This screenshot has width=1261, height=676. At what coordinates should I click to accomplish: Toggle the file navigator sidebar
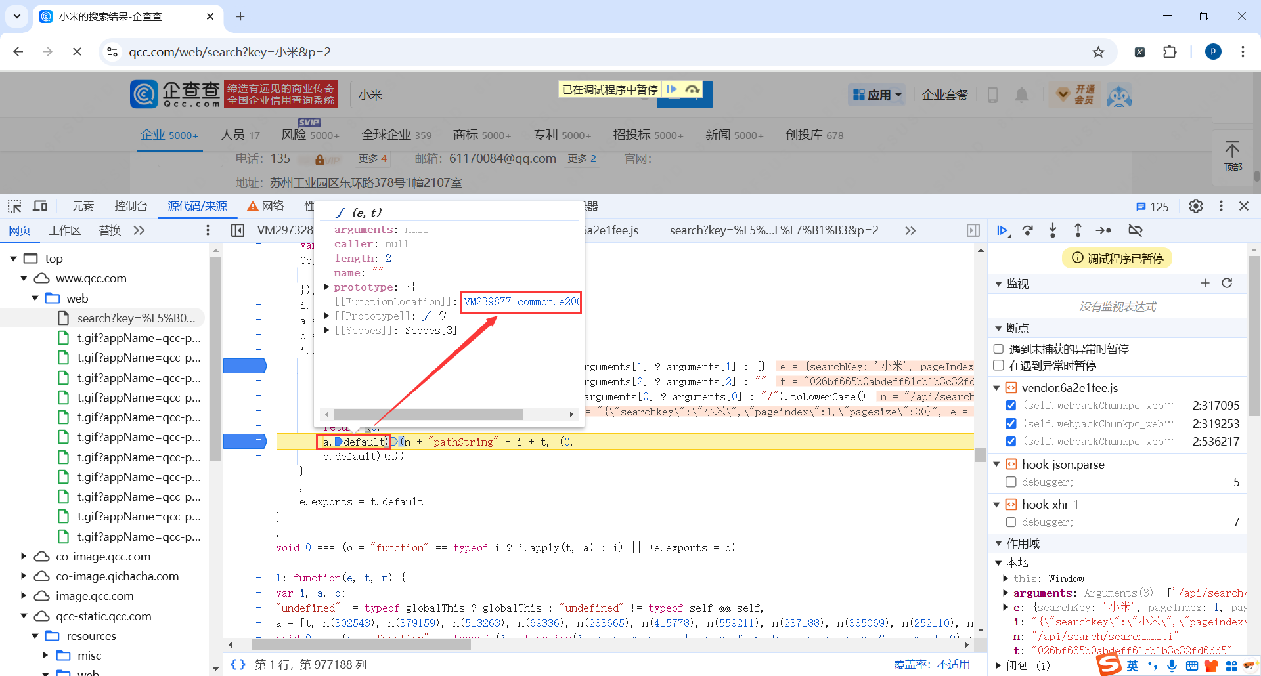point(238,230)
